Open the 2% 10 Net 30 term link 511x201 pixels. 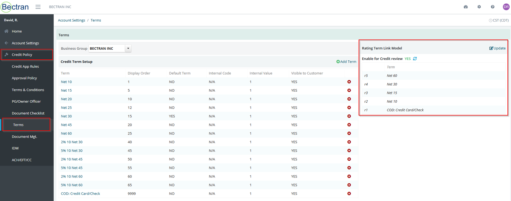[72, 142]
